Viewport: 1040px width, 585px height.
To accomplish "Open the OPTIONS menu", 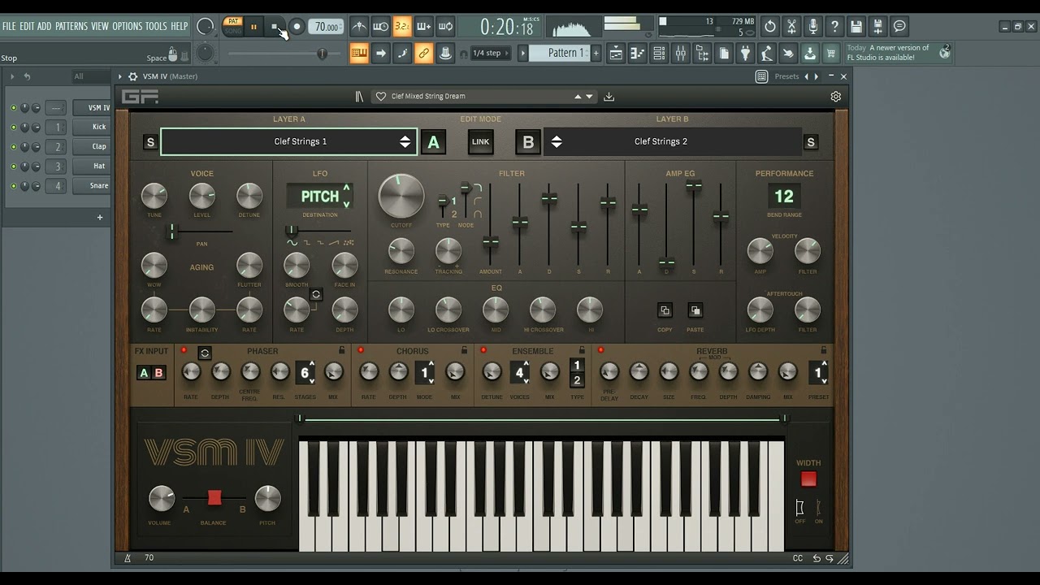I will click(128, 26).
